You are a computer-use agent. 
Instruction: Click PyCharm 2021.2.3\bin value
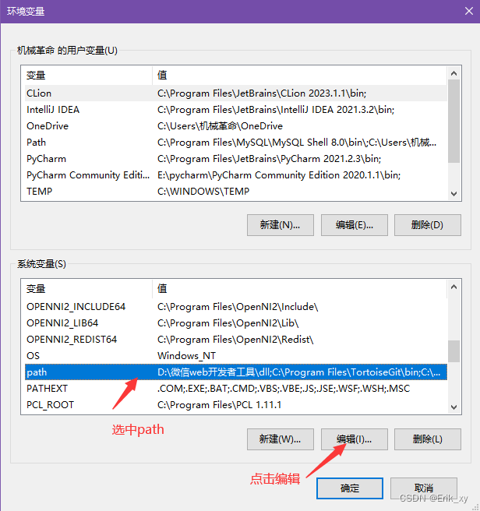pyautogui.click(x=269, y=159)
